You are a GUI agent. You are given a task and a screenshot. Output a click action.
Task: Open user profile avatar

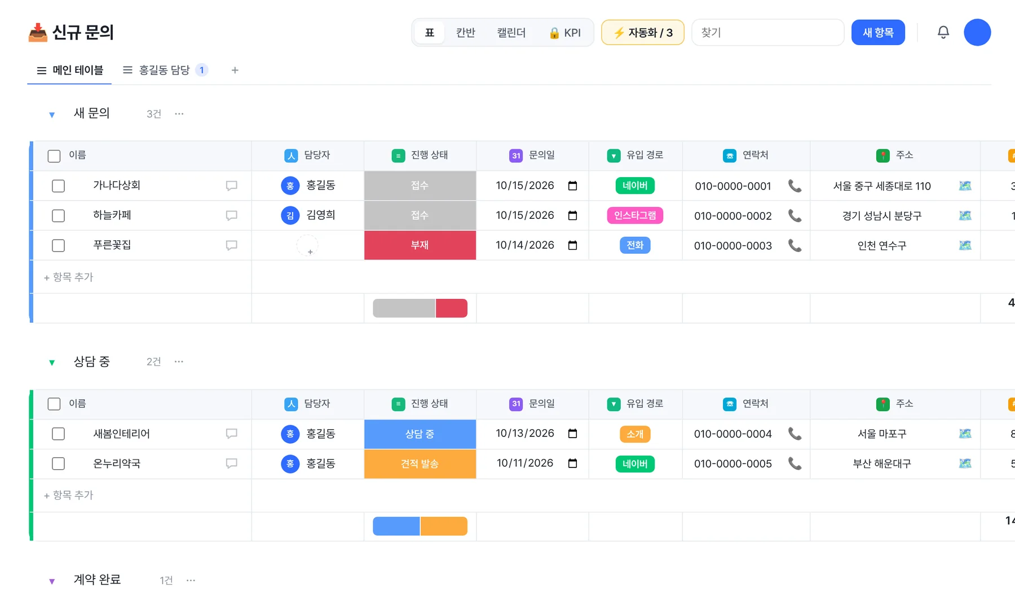977,32
